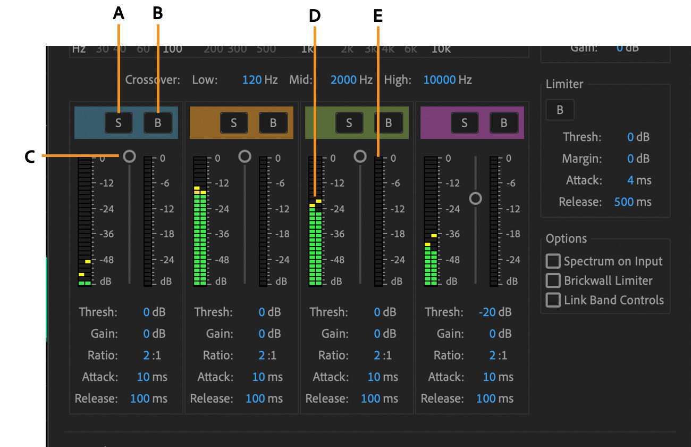Solo the low frequency band
691x447 pixels.
(x=118, y=122)
